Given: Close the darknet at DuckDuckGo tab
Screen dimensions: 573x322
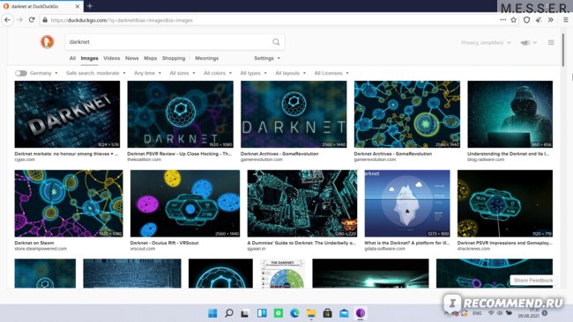Looking at the screenshot, I should pyautogui.click(x=77, y=6).
